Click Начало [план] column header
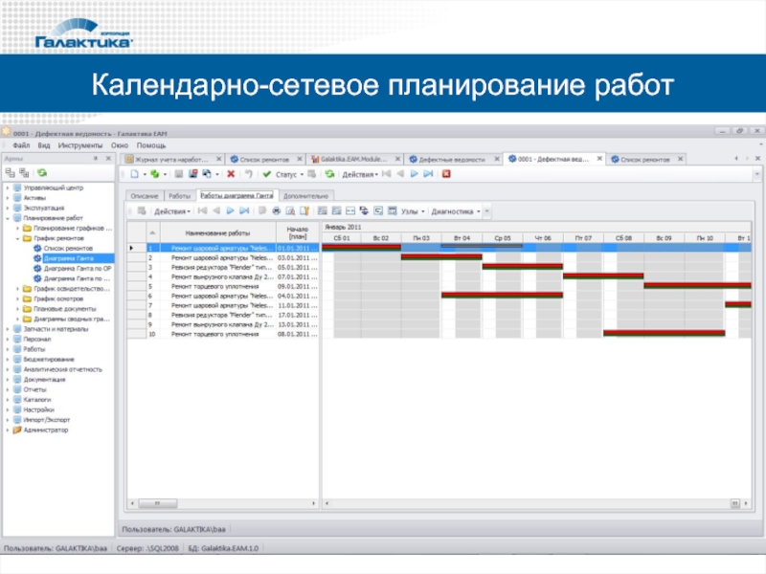 pos(298,232)
